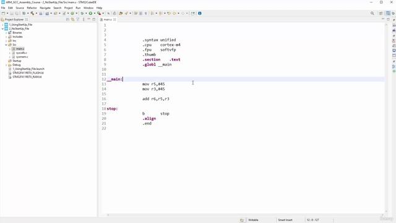Click the open folder icon in the toolbar
Screen dimensions: 396x223
[x=121, y=14]
